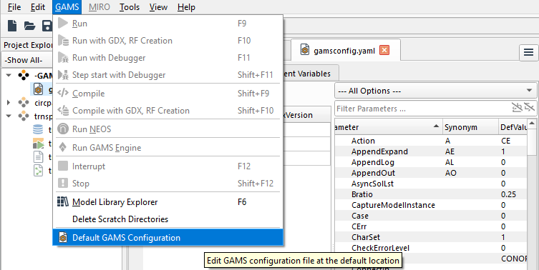This screenshot has height=270, width=539.
Task: Open the hamburger menu beside tabs
Action: (x=528, y=52)
